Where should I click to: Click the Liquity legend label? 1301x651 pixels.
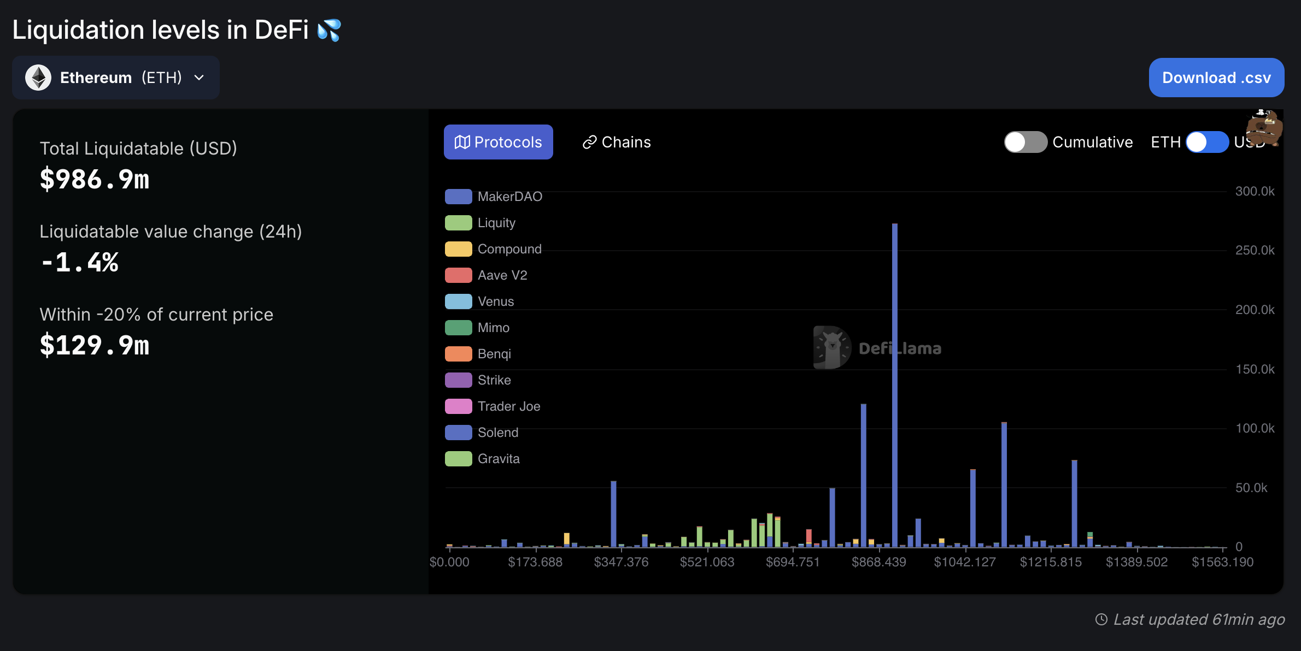(496, 223)
